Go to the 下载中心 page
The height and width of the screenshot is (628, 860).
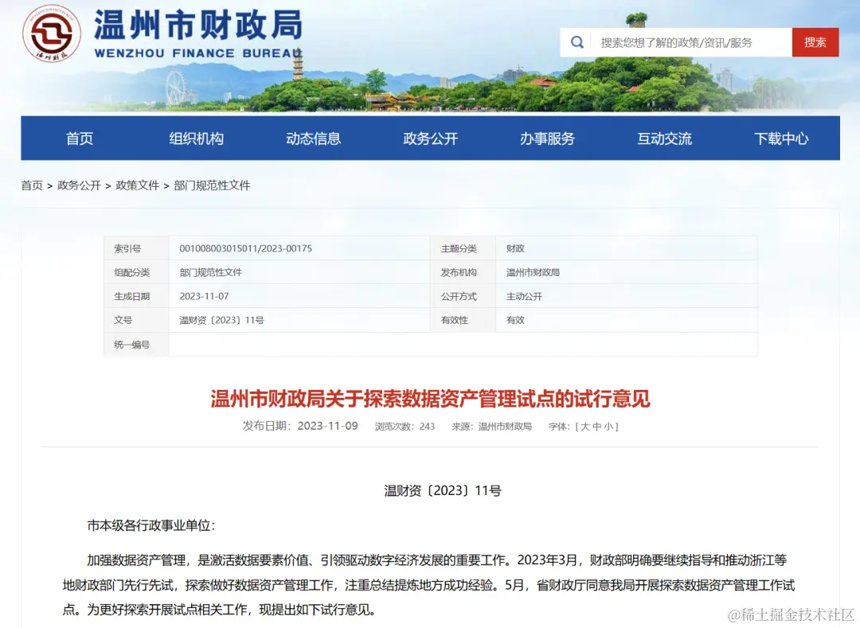(x=781, y=138)
